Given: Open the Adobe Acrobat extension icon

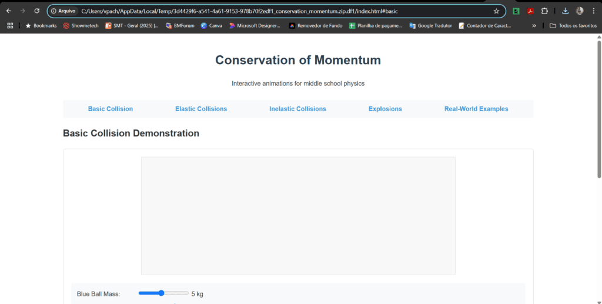Looking at the screenshot, I should tap(530, 11).
